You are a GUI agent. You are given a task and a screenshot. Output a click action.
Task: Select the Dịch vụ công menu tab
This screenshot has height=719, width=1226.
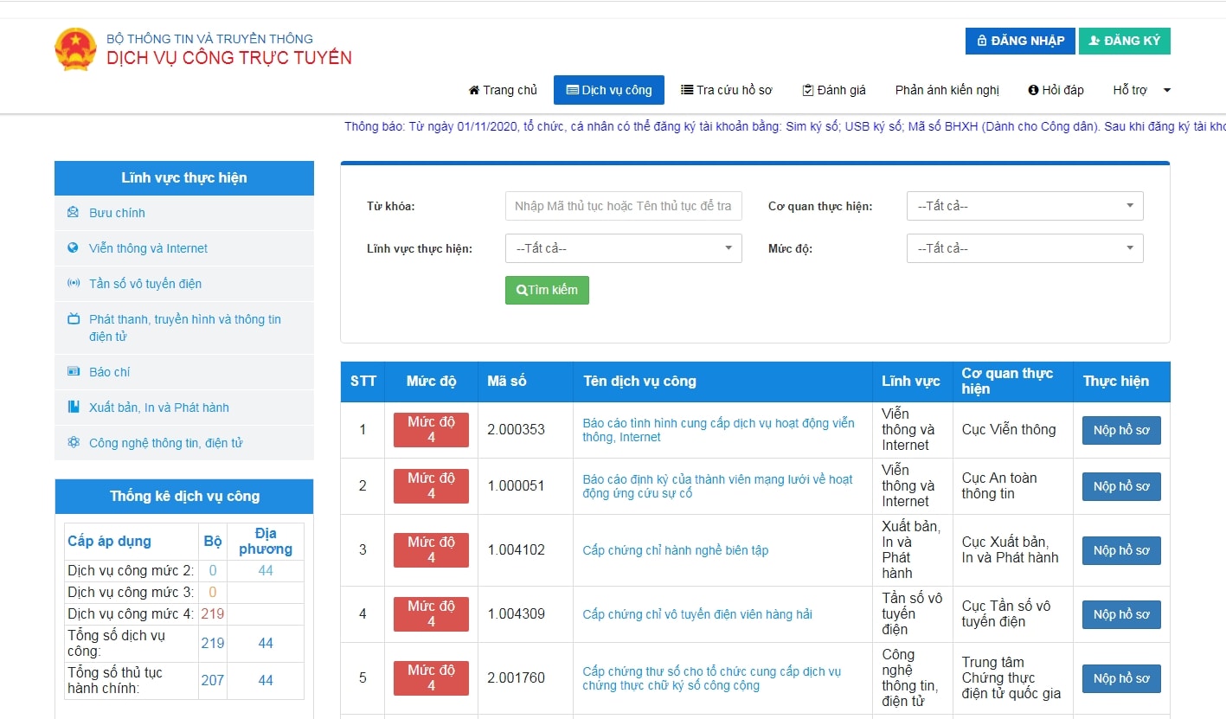coord(609,90)
